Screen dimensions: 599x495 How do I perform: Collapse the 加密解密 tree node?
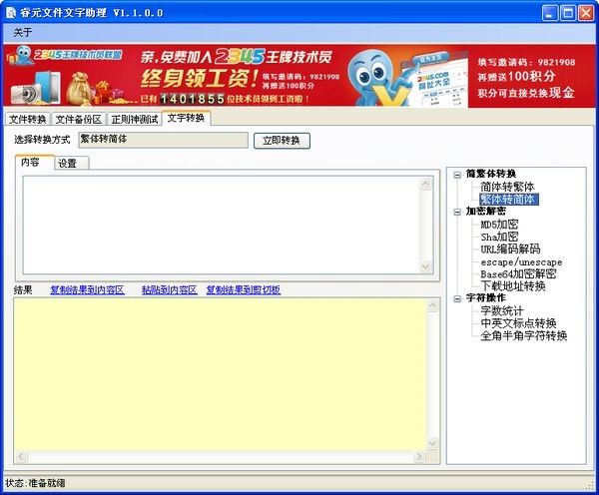457,212
